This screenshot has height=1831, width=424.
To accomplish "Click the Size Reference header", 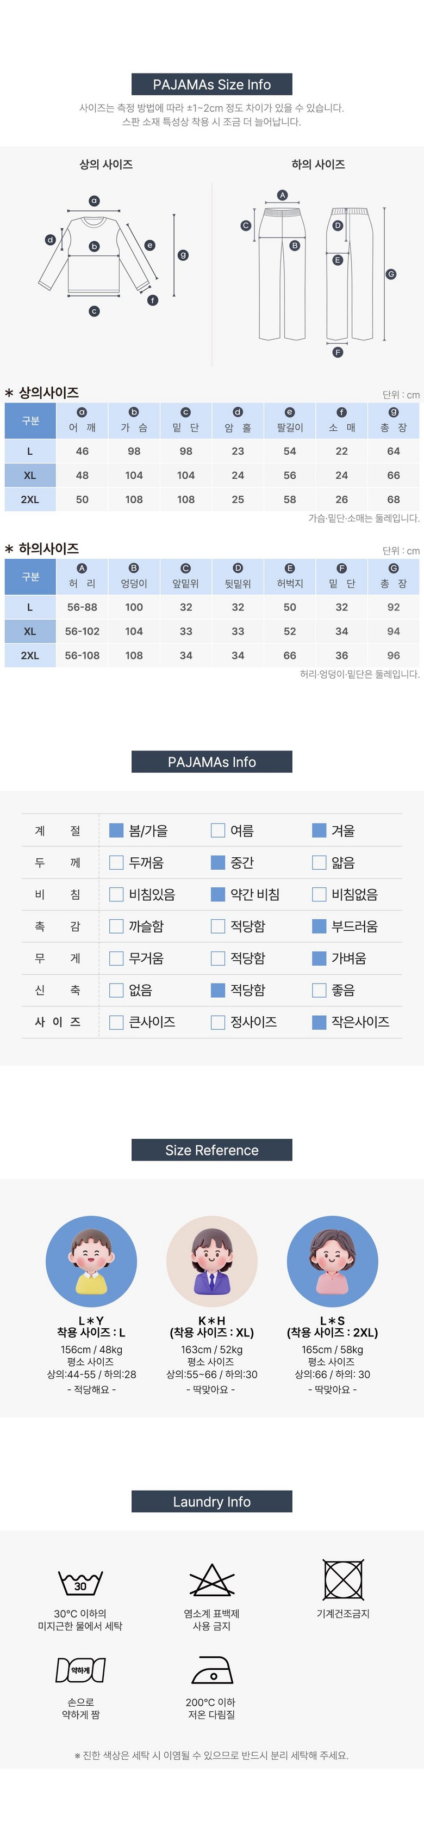I will (x=211, y=1150).
